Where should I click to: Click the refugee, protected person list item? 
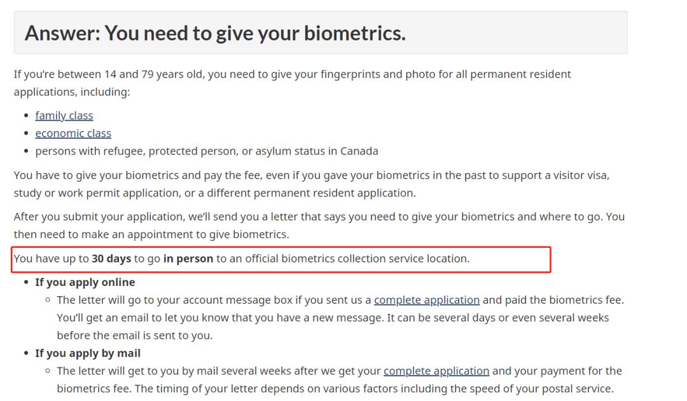(207, 151)
